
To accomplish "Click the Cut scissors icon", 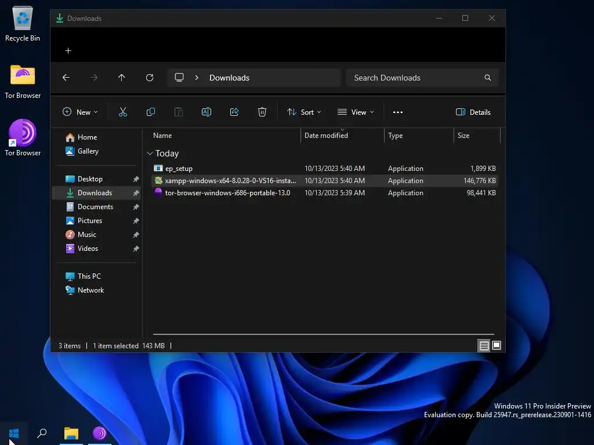I will pyautogui.click(x=123, y=112).
